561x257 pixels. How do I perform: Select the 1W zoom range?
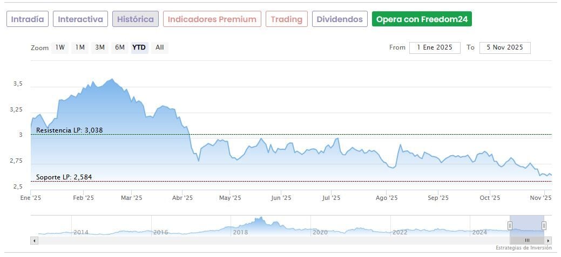tap(59, 47)
